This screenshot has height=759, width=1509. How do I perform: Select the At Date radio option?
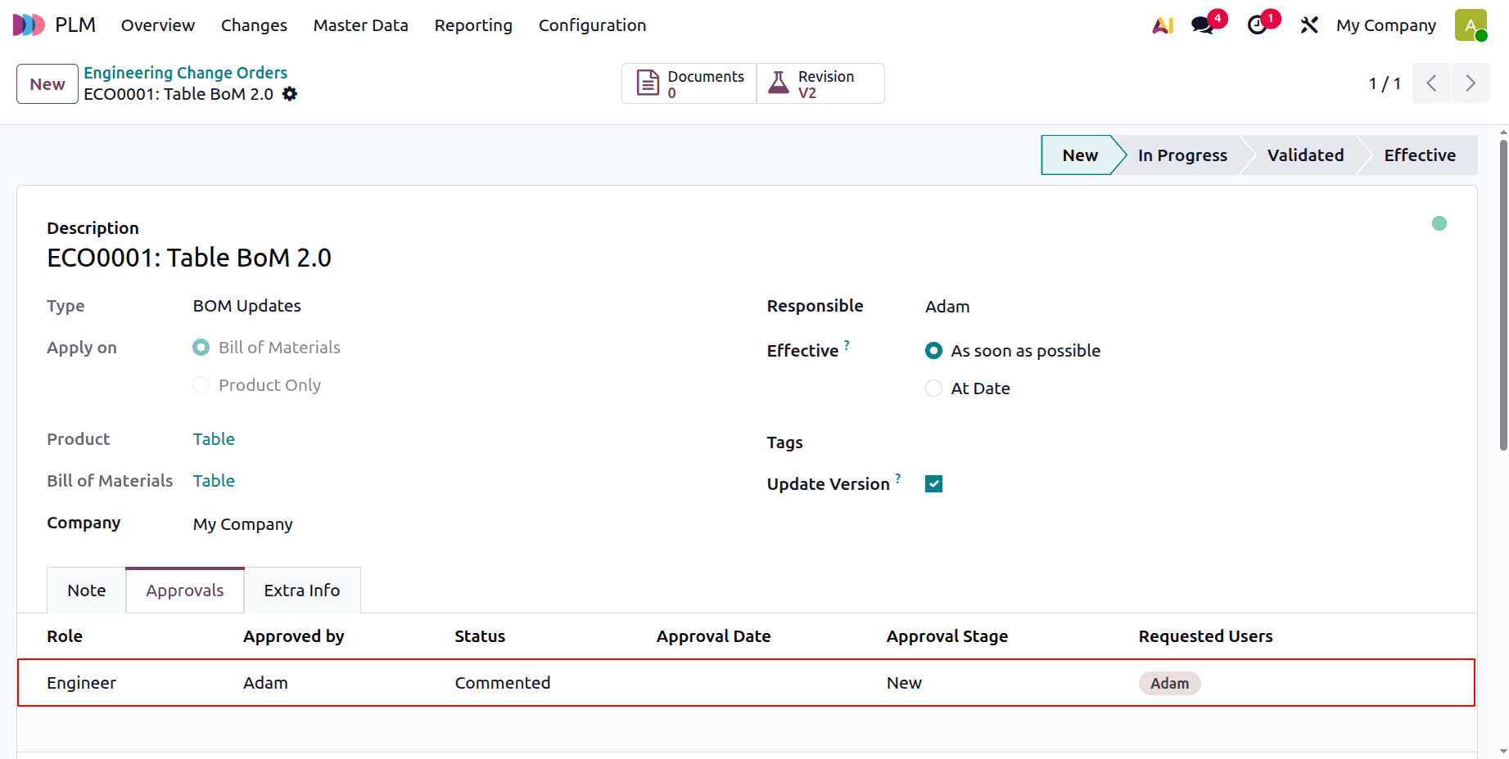pyautogui.click(x=933, y=388)
